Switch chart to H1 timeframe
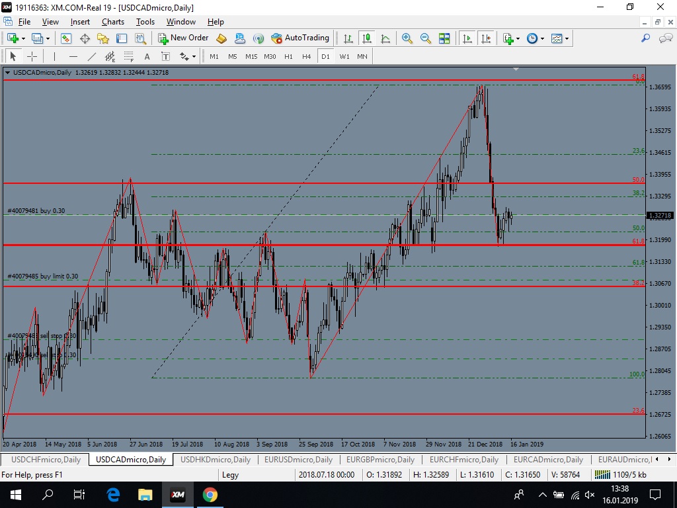This screenshot has height=508, width=677. (288, 57)
